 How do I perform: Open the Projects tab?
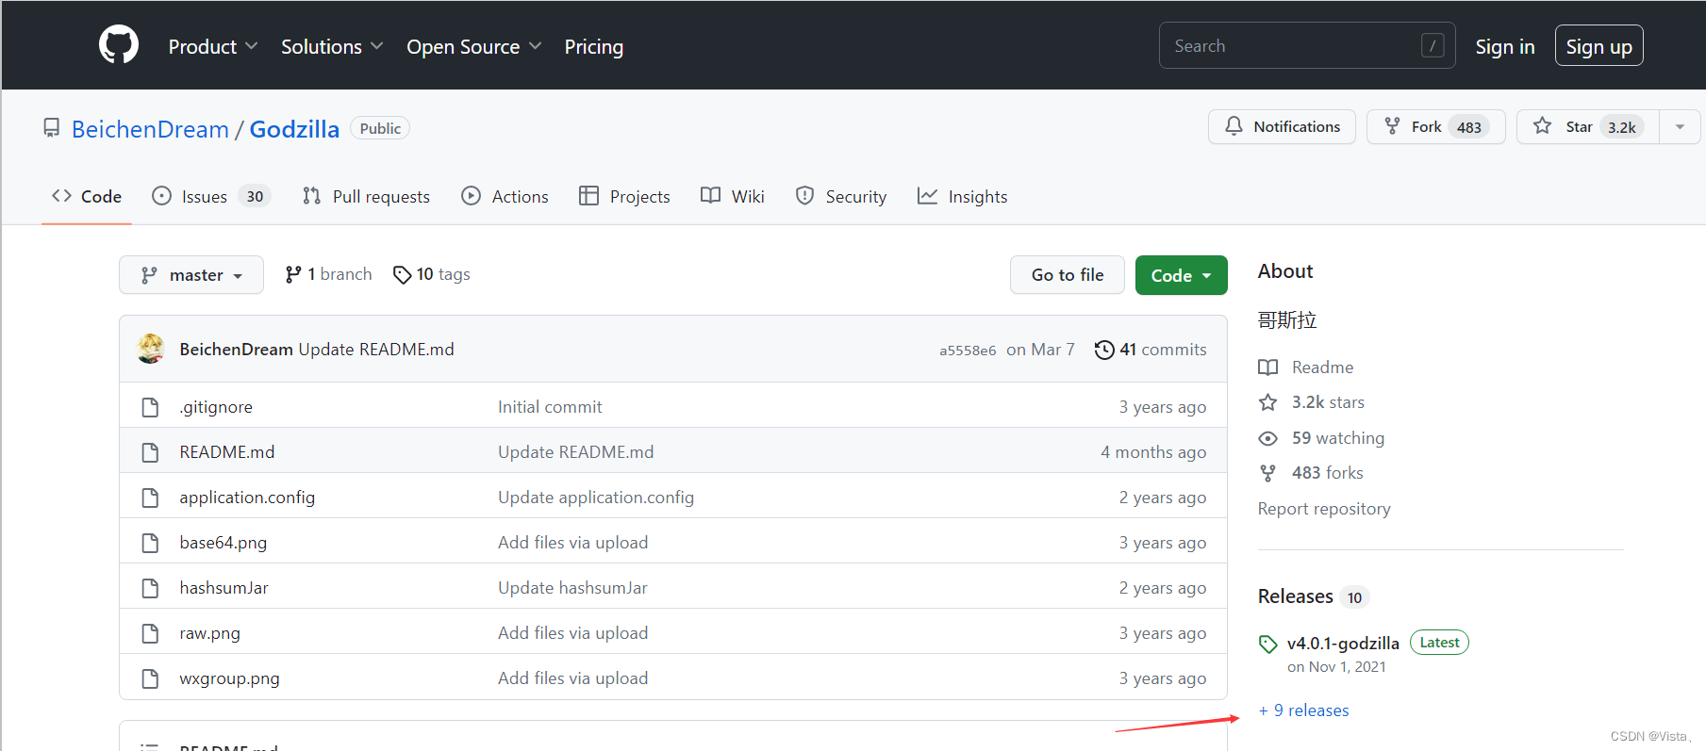click(x=624, y=196)
